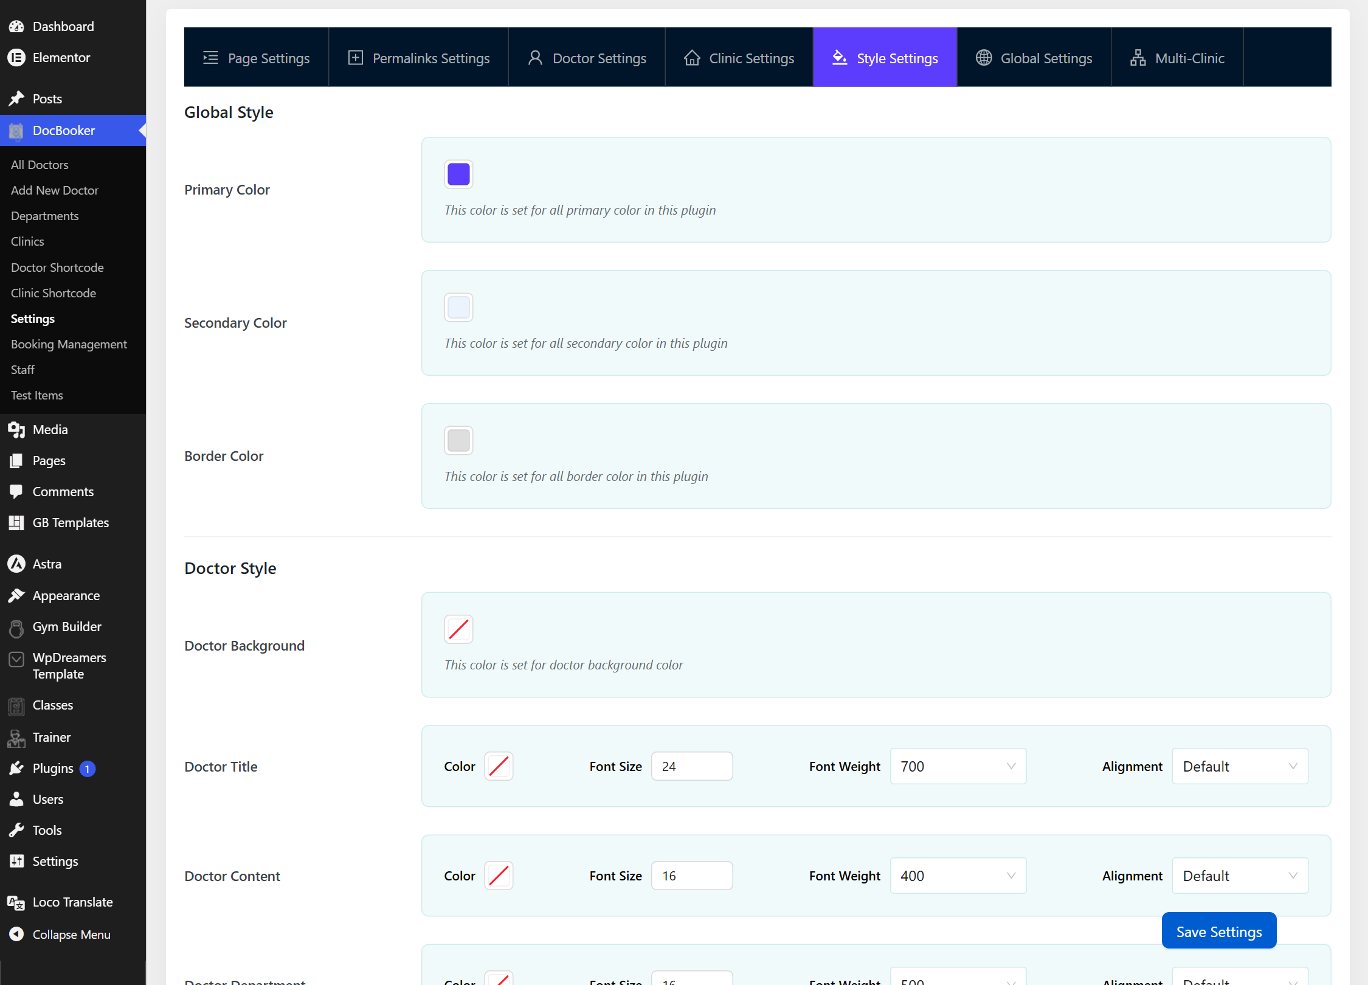Click the Save Settings button
Viewport: 1368px width, 985px height.
point(1219,931)
